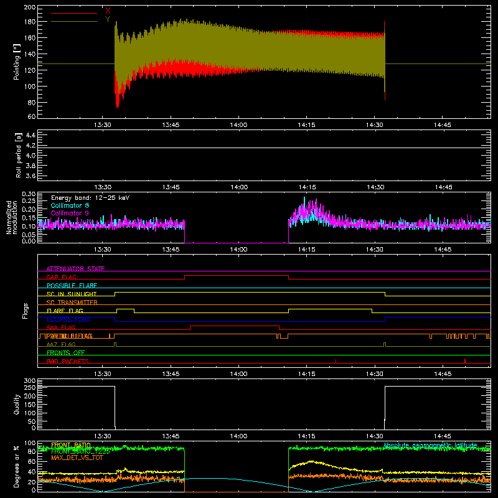This screenshot has width=498, height=498.
Task: Click the BAD_PACKETS spike near 14:50
Action: [x=465, y=361]
